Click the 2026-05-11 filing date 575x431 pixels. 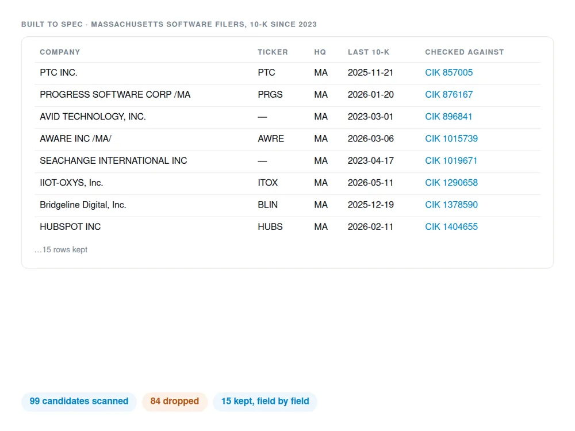click(x=370, y=183)
